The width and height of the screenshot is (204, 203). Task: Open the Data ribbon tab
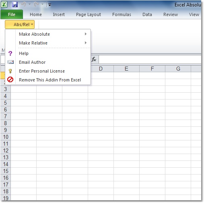(x=147, y=14)
